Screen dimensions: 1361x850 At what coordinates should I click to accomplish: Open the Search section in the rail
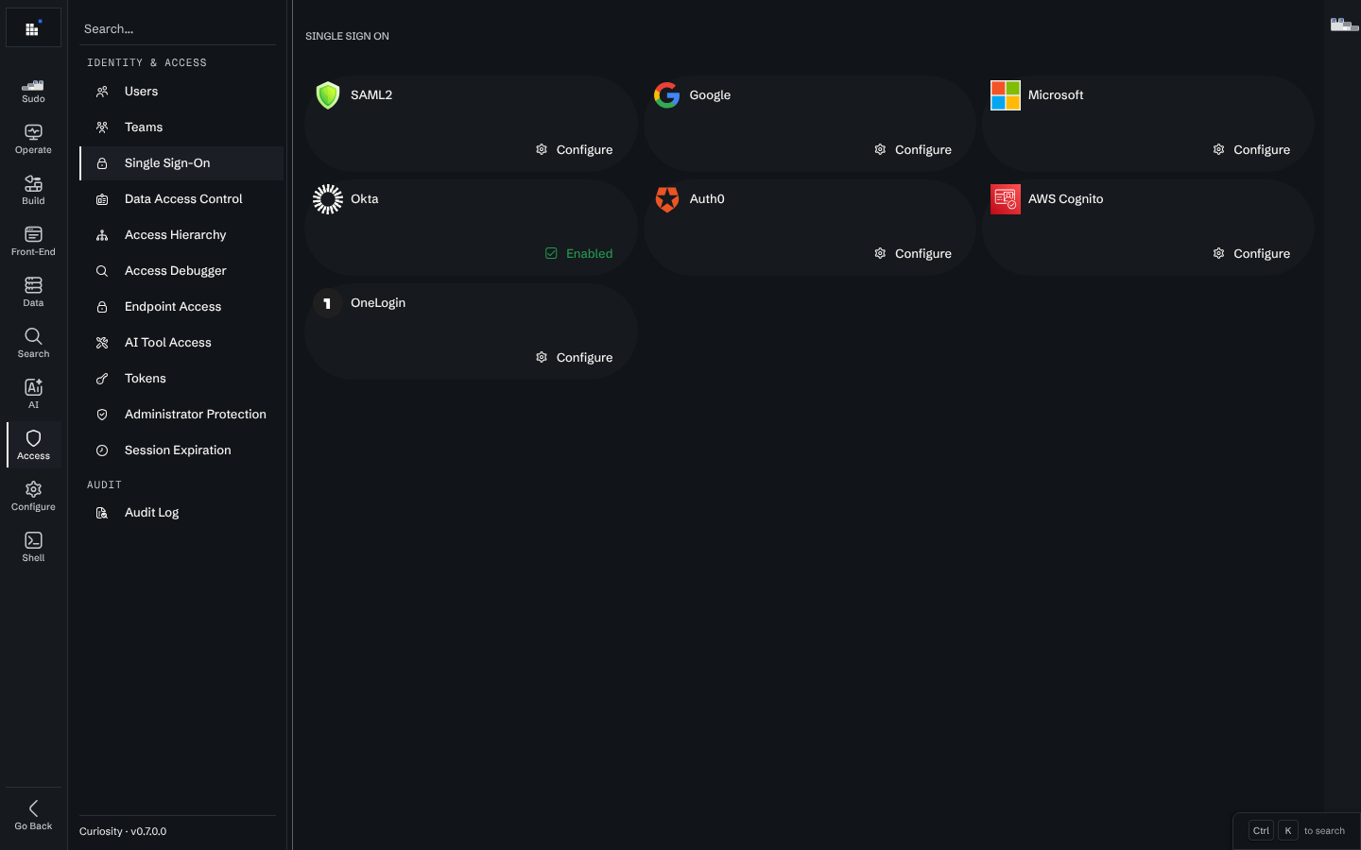(x=33, y=344)
